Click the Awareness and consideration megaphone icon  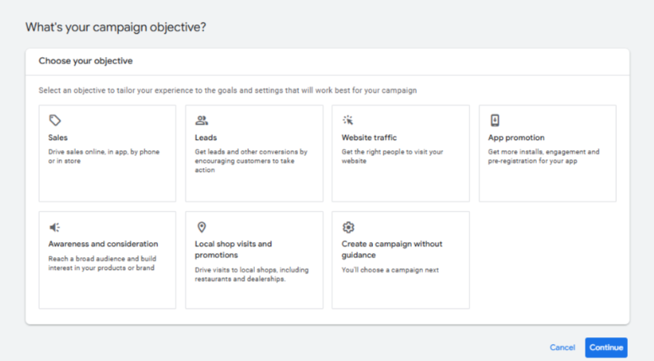tap(55, 227)
